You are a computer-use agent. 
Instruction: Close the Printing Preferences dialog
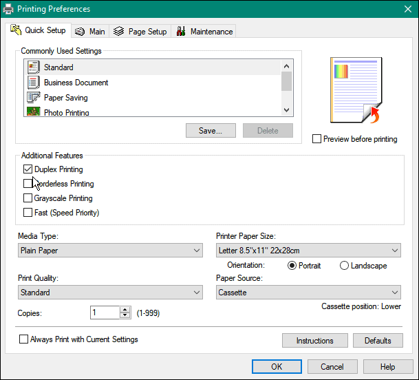tap(408, 9)
